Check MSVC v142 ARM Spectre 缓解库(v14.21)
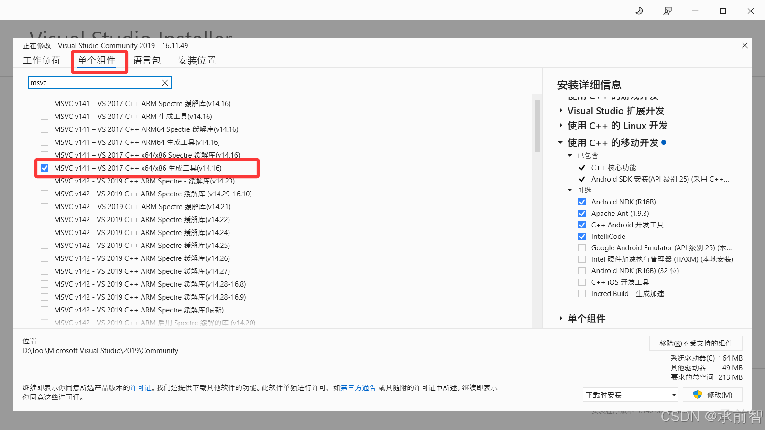 (44, 206)
